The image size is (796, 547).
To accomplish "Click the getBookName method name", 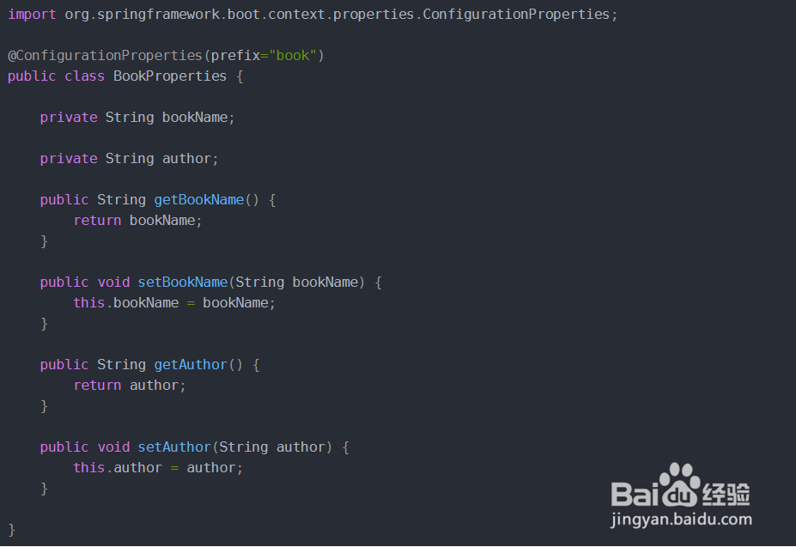I will [x=199, y=199].
